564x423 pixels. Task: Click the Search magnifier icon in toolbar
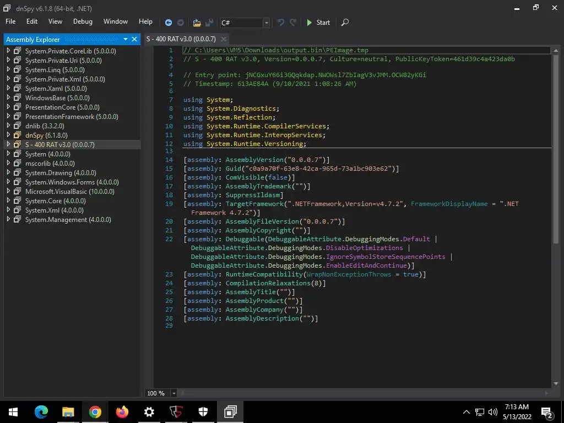[x=345, y=22]
